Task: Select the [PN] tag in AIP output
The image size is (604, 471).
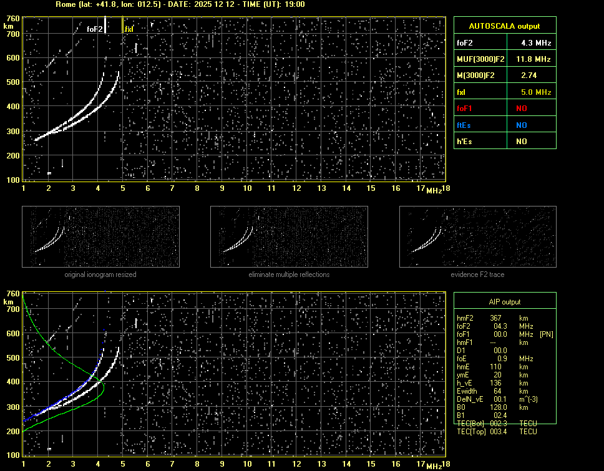Action: (x=546, y=334)
